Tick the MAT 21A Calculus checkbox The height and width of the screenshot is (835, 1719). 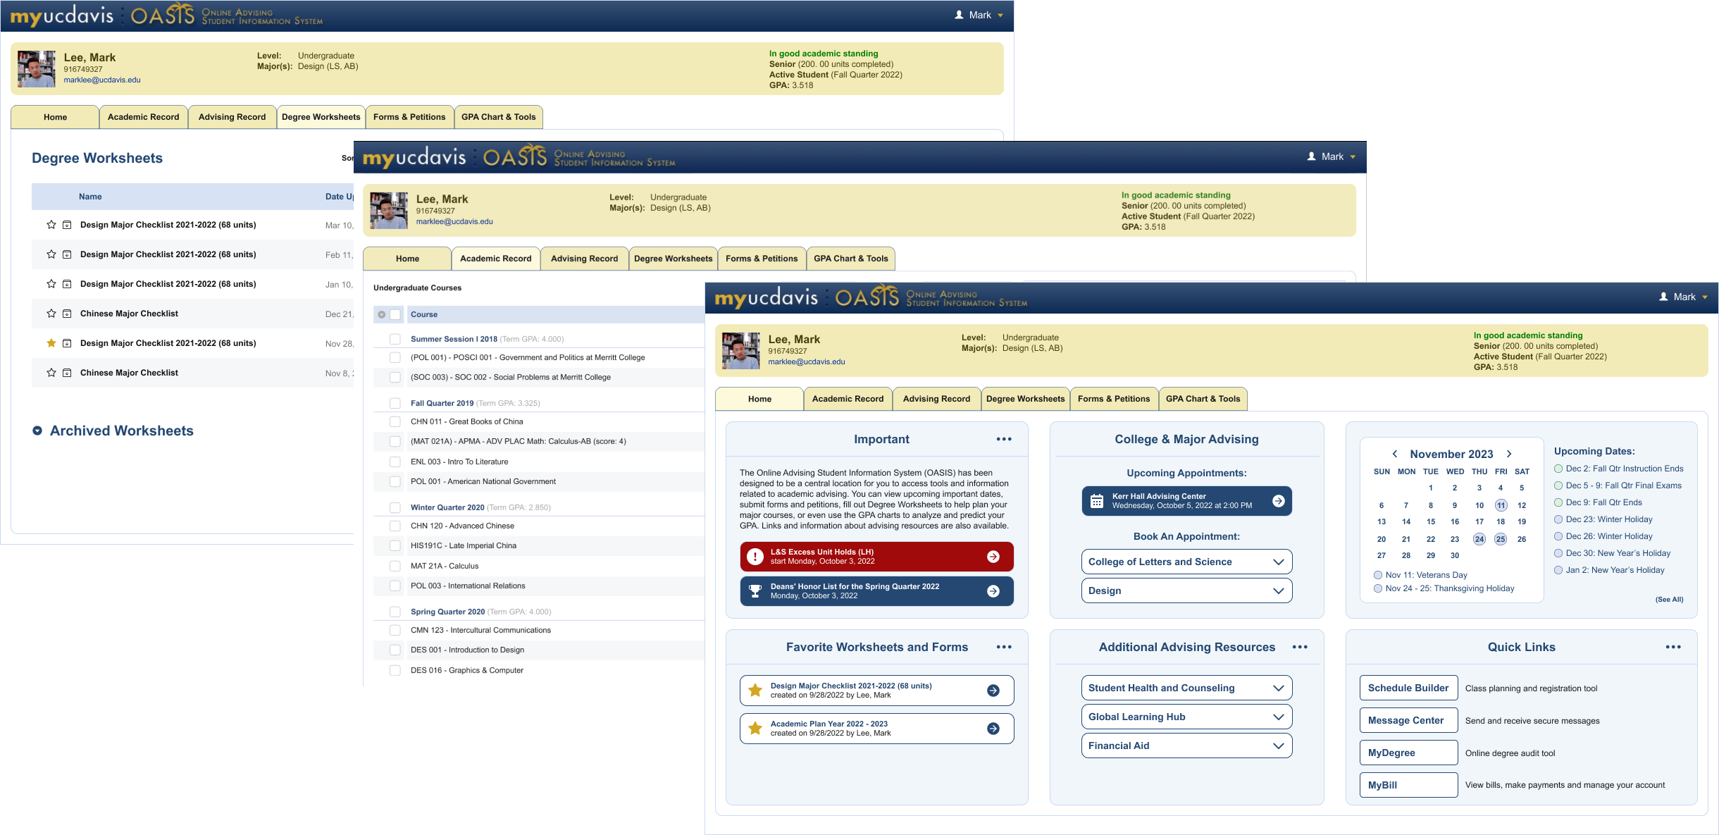pos(395,566)
